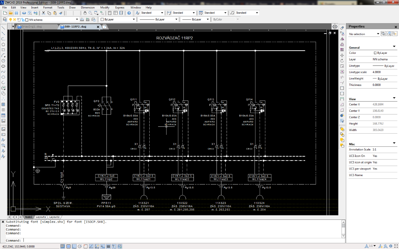Click the annotation scale 1:1 button
Viewport: 399px width, 249px height.
tap(369, 246)
